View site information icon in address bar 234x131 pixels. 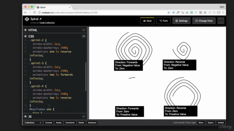(39, 13)
